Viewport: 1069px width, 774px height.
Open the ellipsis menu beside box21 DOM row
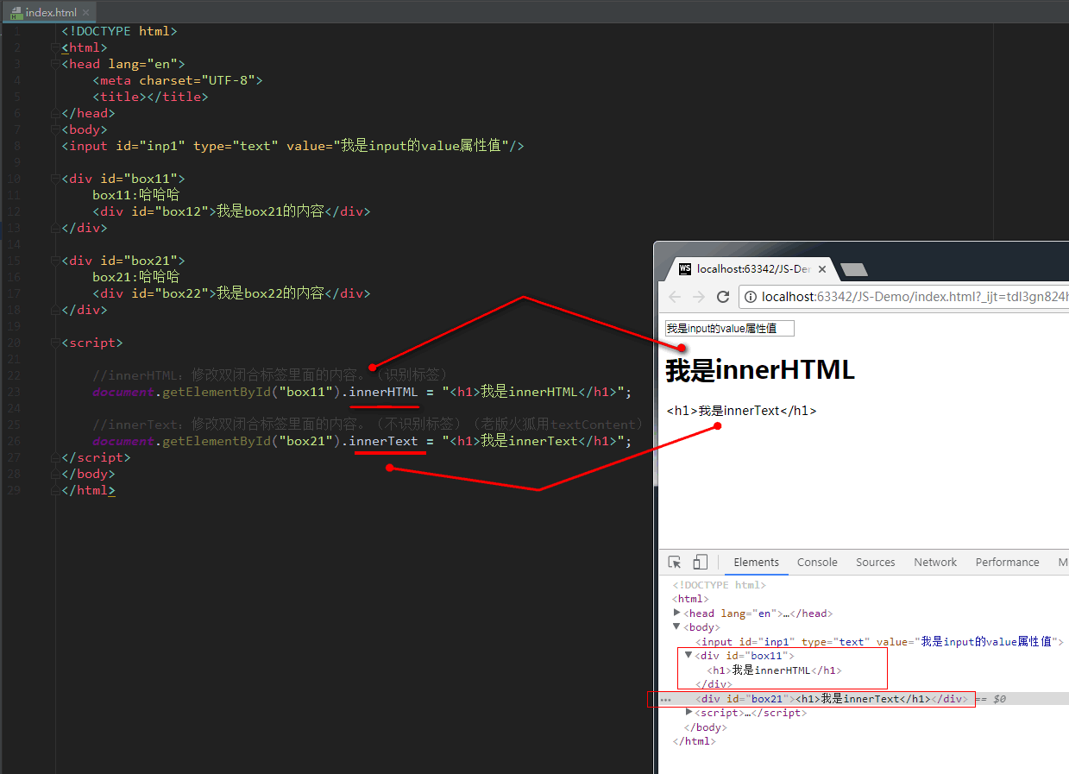[x=665, y=699]
